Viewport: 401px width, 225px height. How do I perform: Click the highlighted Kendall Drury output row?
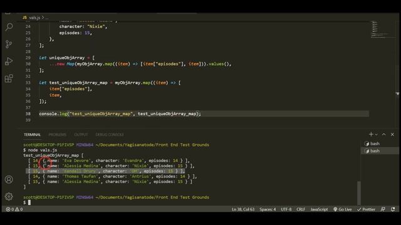105,171
